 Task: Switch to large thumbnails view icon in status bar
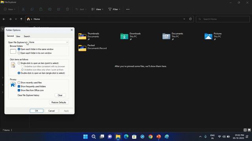click(249, 130)
